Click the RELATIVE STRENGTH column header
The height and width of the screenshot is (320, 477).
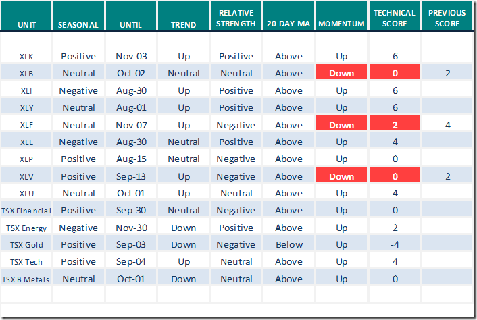pos(236,18)
